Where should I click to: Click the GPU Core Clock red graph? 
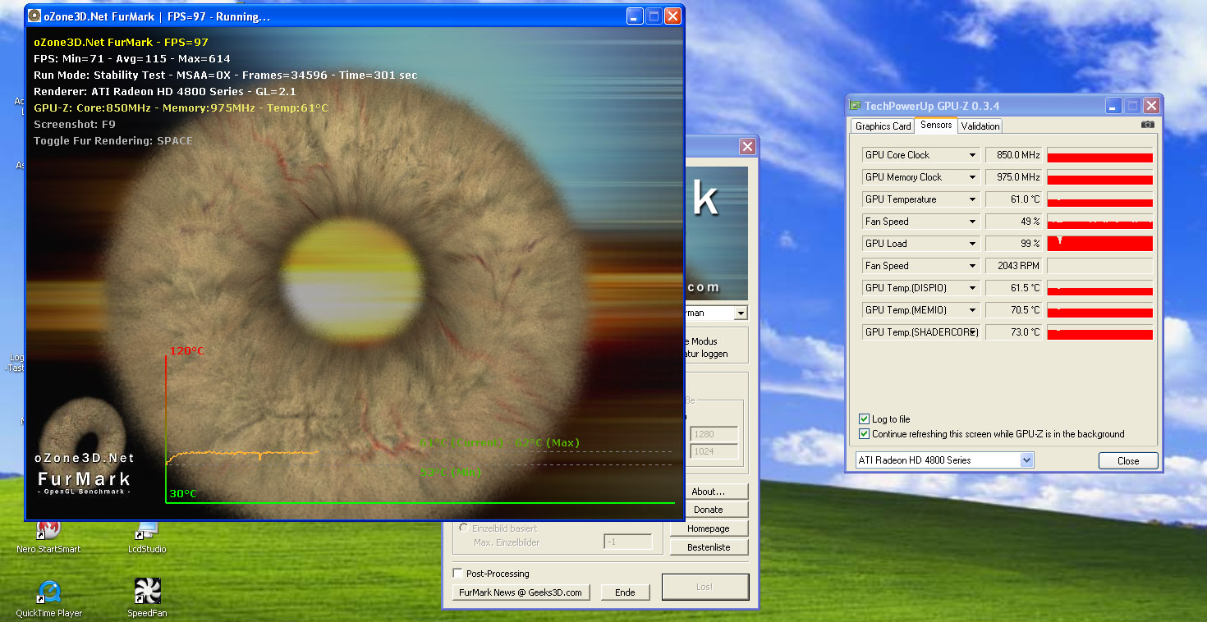(1099, 155)
